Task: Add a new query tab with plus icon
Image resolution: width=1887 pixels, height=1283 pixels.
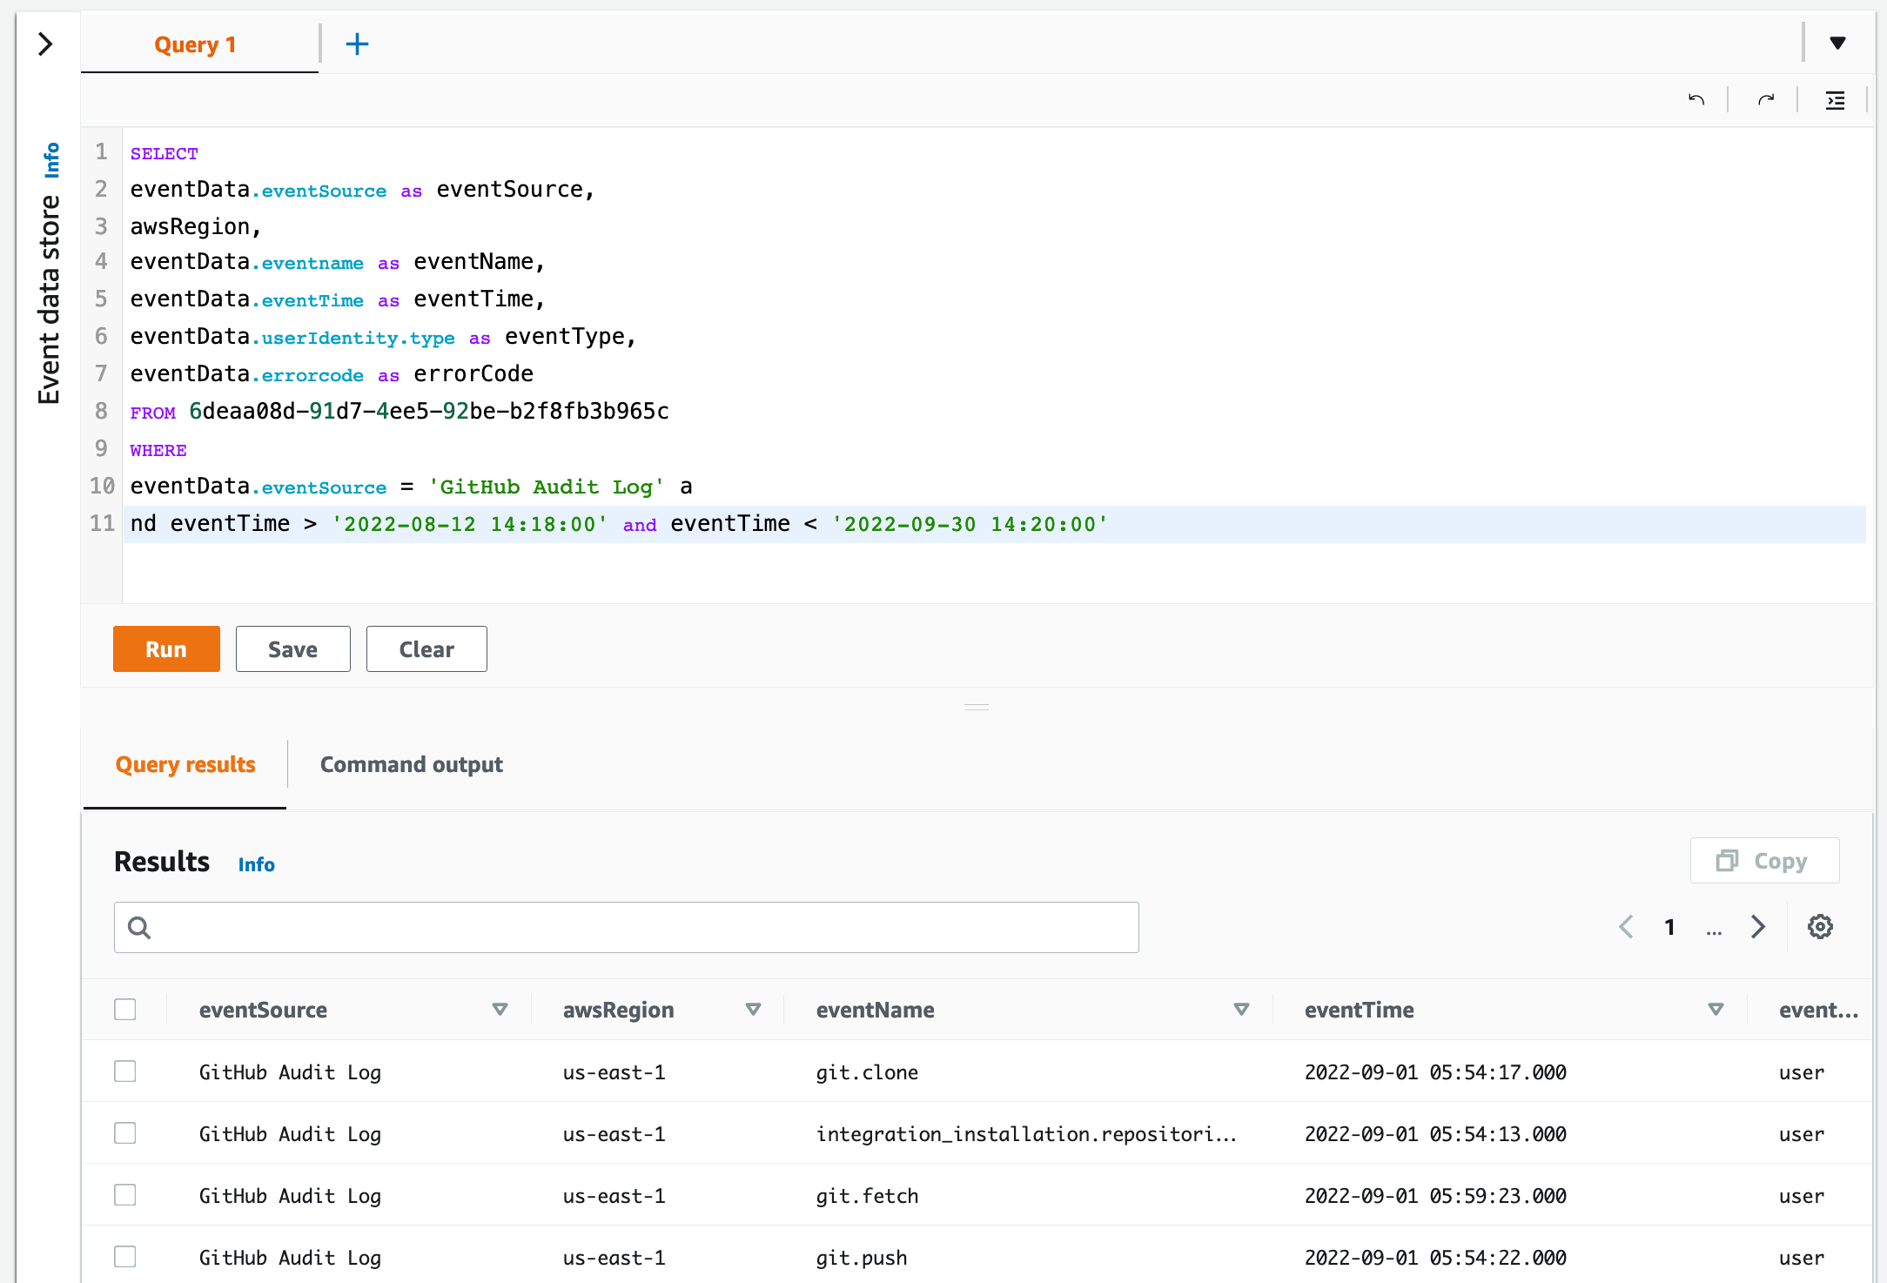Action: [357, 44]
